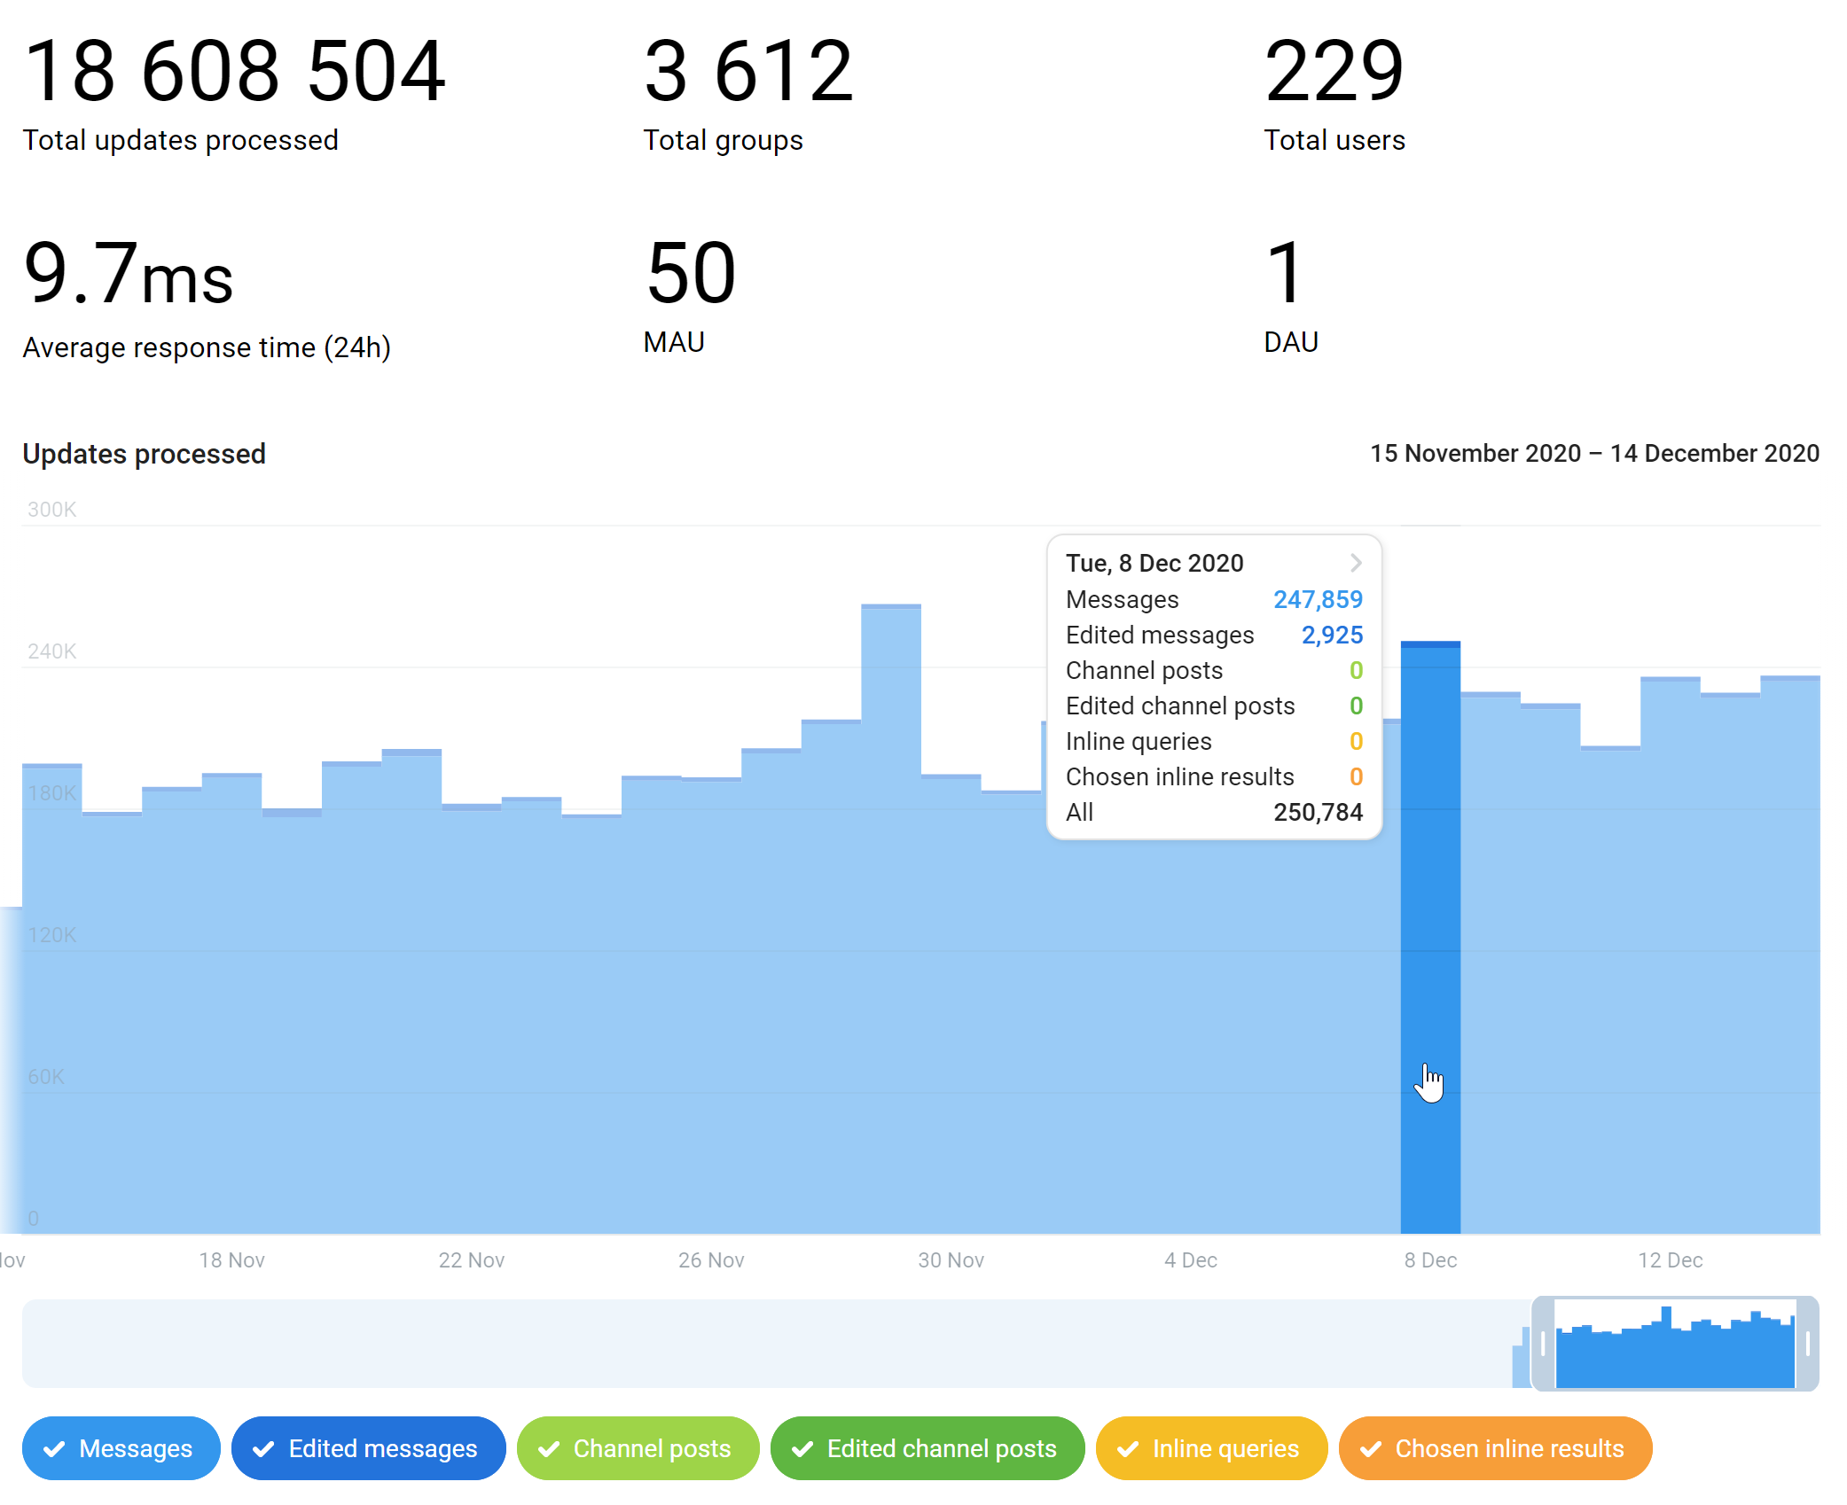Click the tooltip date Tue, 8 Dec 2020

point(1154,563)
